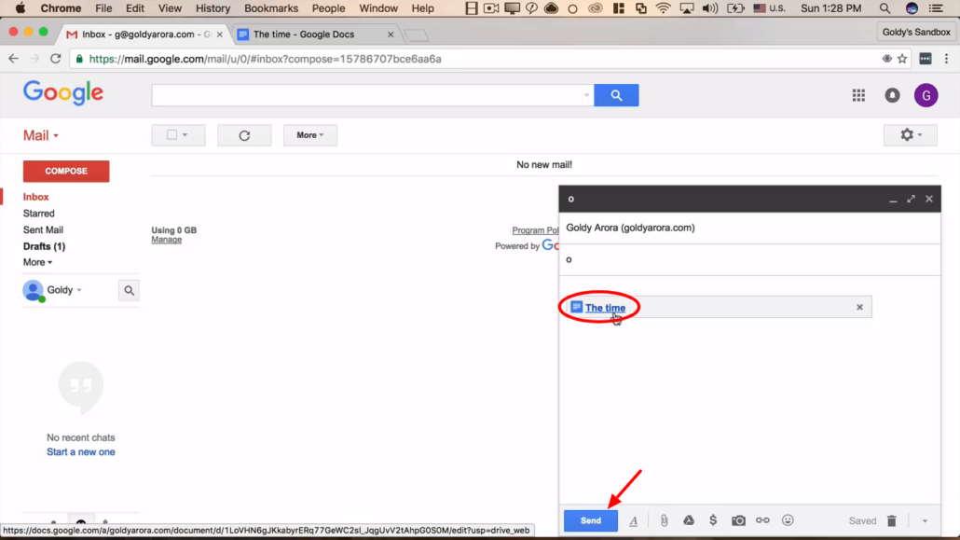This screenshot has width=960, height=540.
Task: Attach files with the paperclip icon
Action: pos(664,520)
